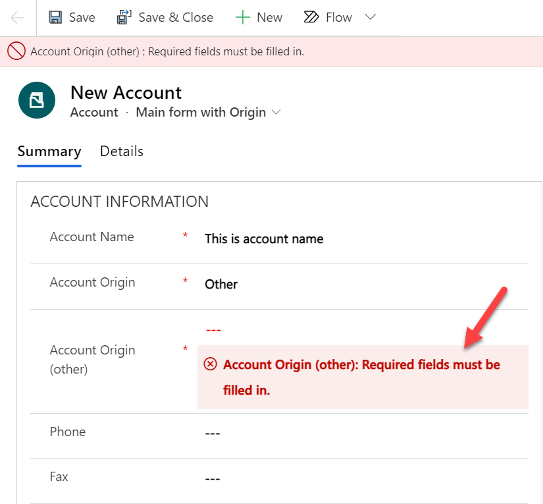Expand the Flow menu chevron
Screen dimensions: 543x504
[x=371, y=17]
